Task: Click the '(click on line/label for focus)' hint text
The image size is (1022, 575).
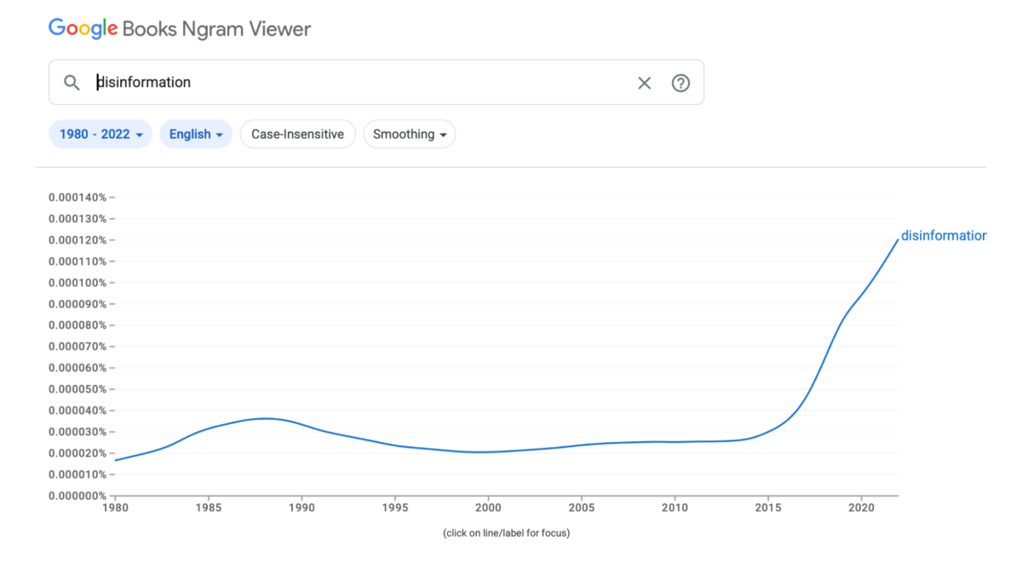Action: click(506, 533)
